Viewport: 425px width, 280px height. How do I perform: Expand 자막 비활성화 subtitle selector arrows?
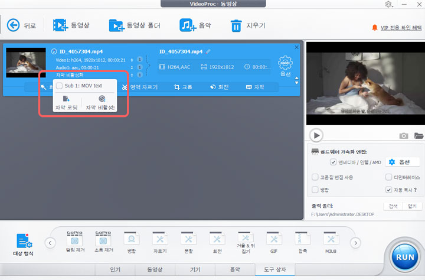point(132,75)
